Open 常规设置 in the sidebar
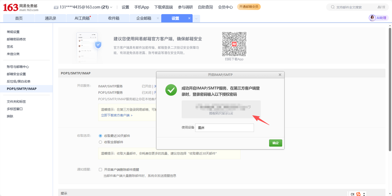 click(13, 32)
